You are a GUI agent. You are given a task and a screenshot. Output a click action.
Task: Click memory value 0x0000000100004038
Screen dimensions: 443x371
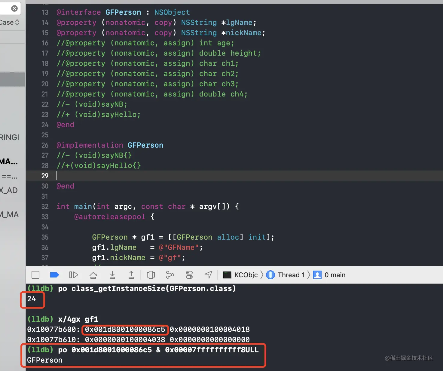(125, 340)
